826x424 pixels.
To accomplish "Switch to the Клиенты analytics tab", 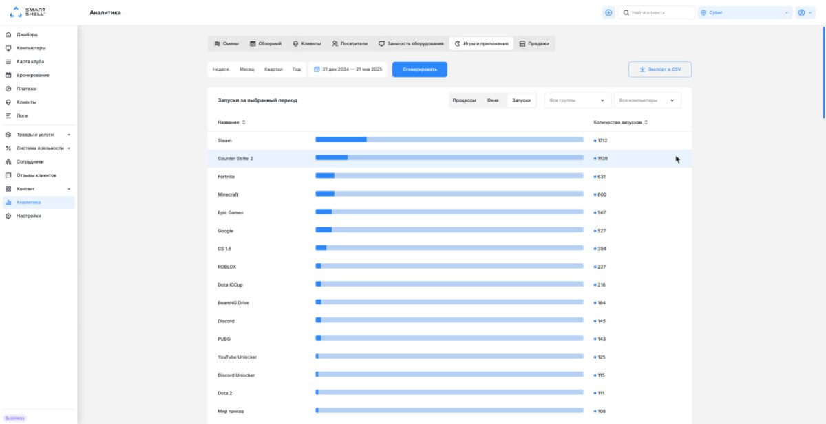I will tap(306, 44).
